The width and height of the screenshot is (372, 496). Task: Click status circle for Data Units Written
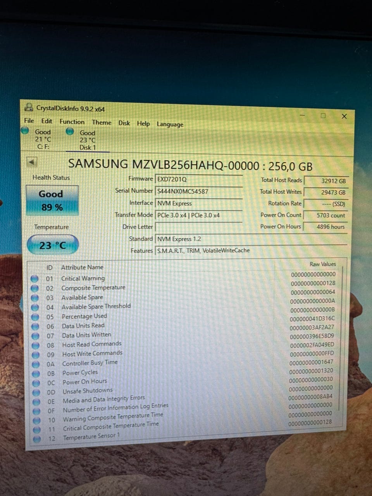[x=36, y=336]
